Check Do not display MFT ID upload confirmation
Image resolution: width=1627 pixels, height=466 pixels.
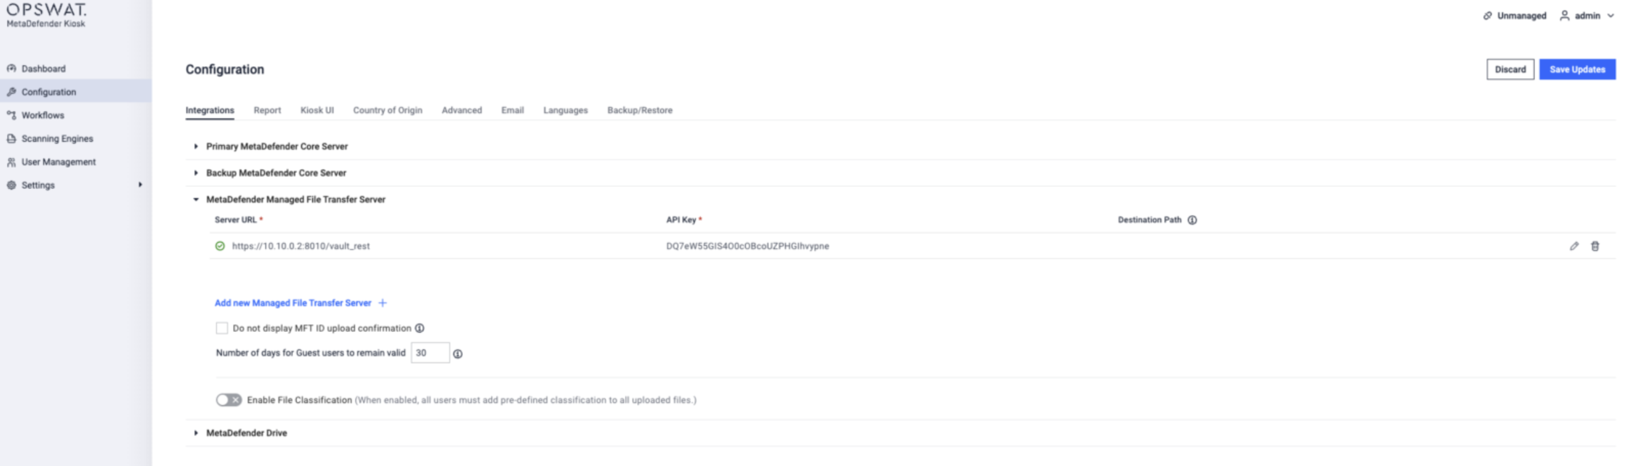(222, 328)
